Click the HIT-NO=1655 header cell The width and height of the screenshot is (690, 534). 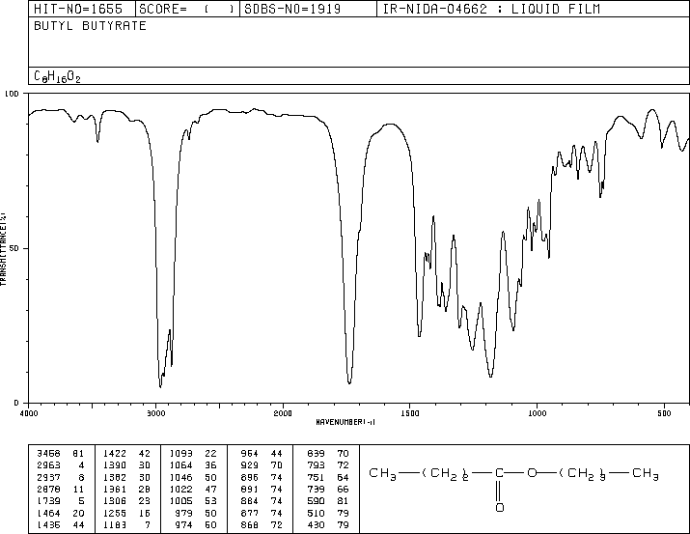click(x=82, y=9)
